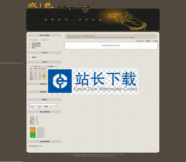Open the search type dropdown arrow
Screen dimensions: 186x162
pyautogui.click(x=39, y=107)
